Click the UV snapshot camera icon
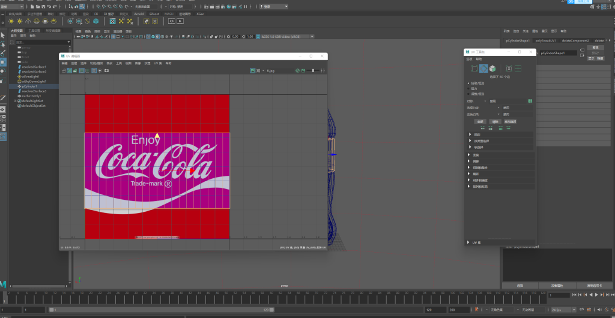Viewport: 615px width, 318px height. pos(106,70)
